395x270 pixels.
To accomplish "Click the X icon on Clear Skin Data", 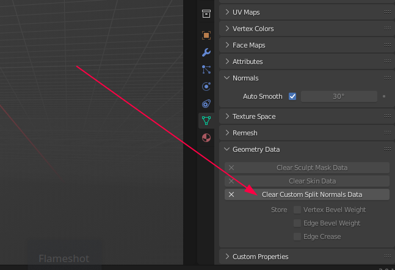I will 231,181.
